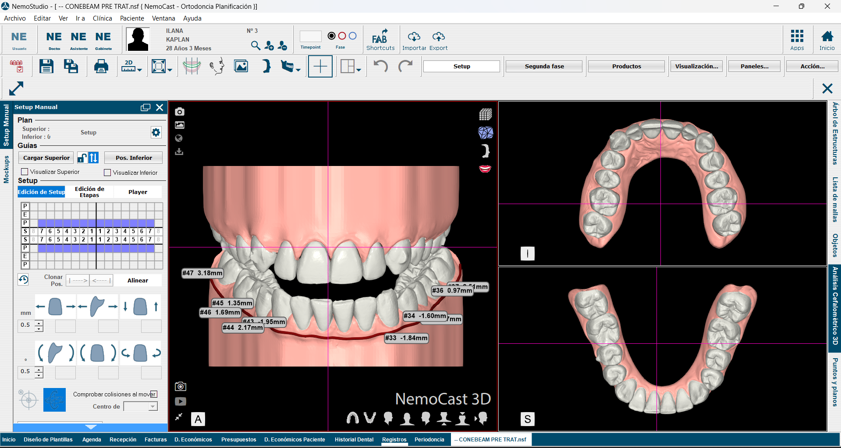Click the Save floppy disk icon
The image size is (841, 448).
[x=46, y=67]
